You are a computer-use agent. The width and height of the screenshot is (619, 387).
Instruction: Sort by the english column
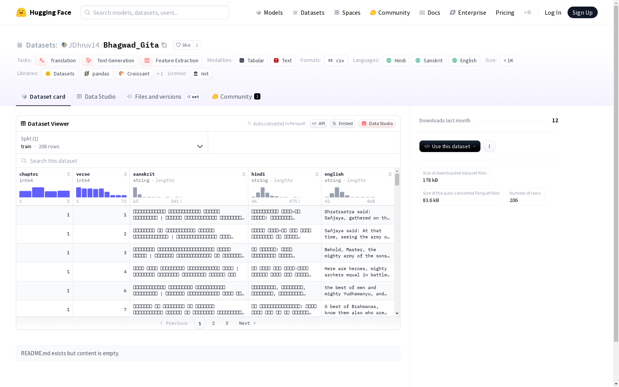tap(390, 174)
